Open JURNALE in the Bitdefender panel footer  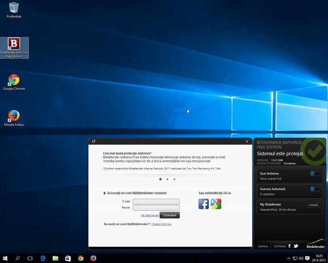tap(263, 246)
